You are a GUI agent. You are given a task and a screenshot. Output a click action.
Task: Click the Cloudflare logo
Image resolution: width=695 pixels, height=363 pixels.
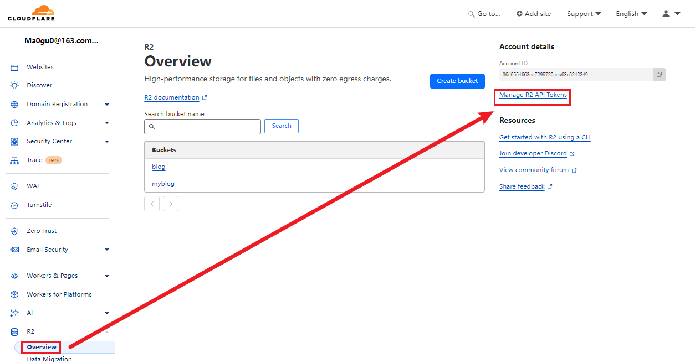click(31, 13)
